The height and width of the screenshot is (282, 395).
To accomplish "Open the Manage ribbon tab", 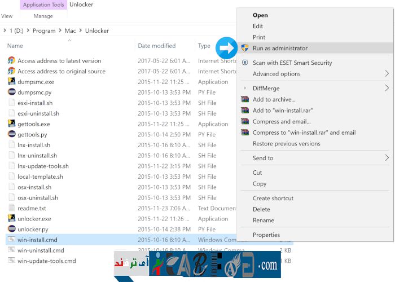I will pos(43,16).
